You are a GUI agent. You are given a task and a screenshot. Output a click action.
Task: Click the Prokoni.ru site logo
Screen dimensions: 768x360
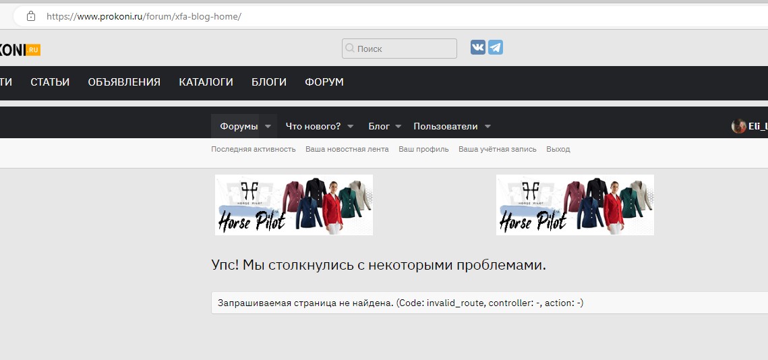click(20, 49)
